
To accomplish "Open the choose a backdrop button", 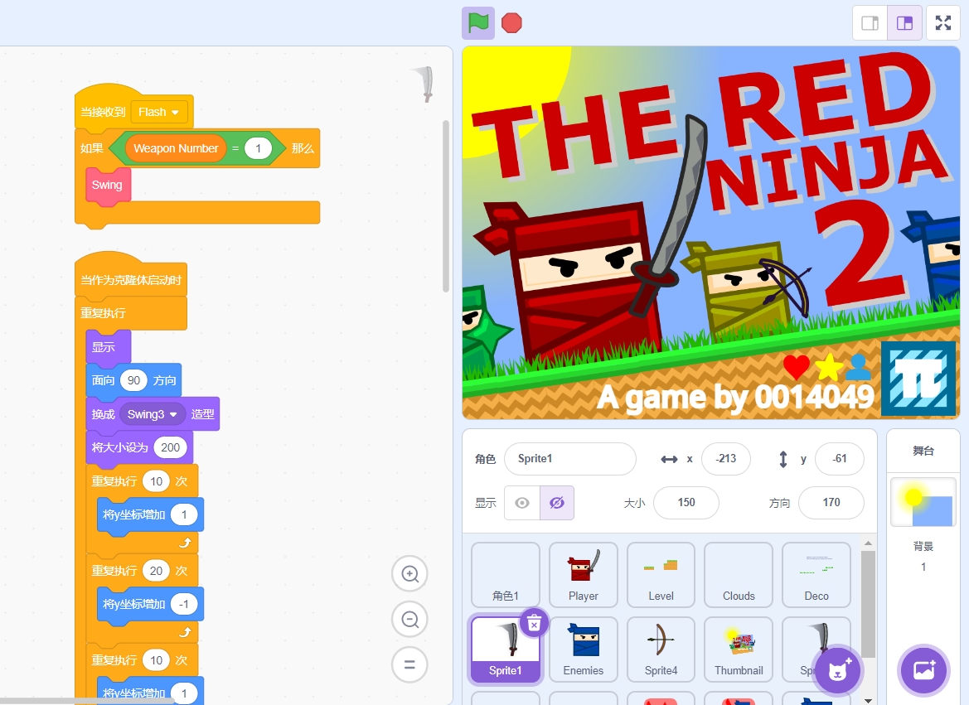I will click(x=923, y=669).
